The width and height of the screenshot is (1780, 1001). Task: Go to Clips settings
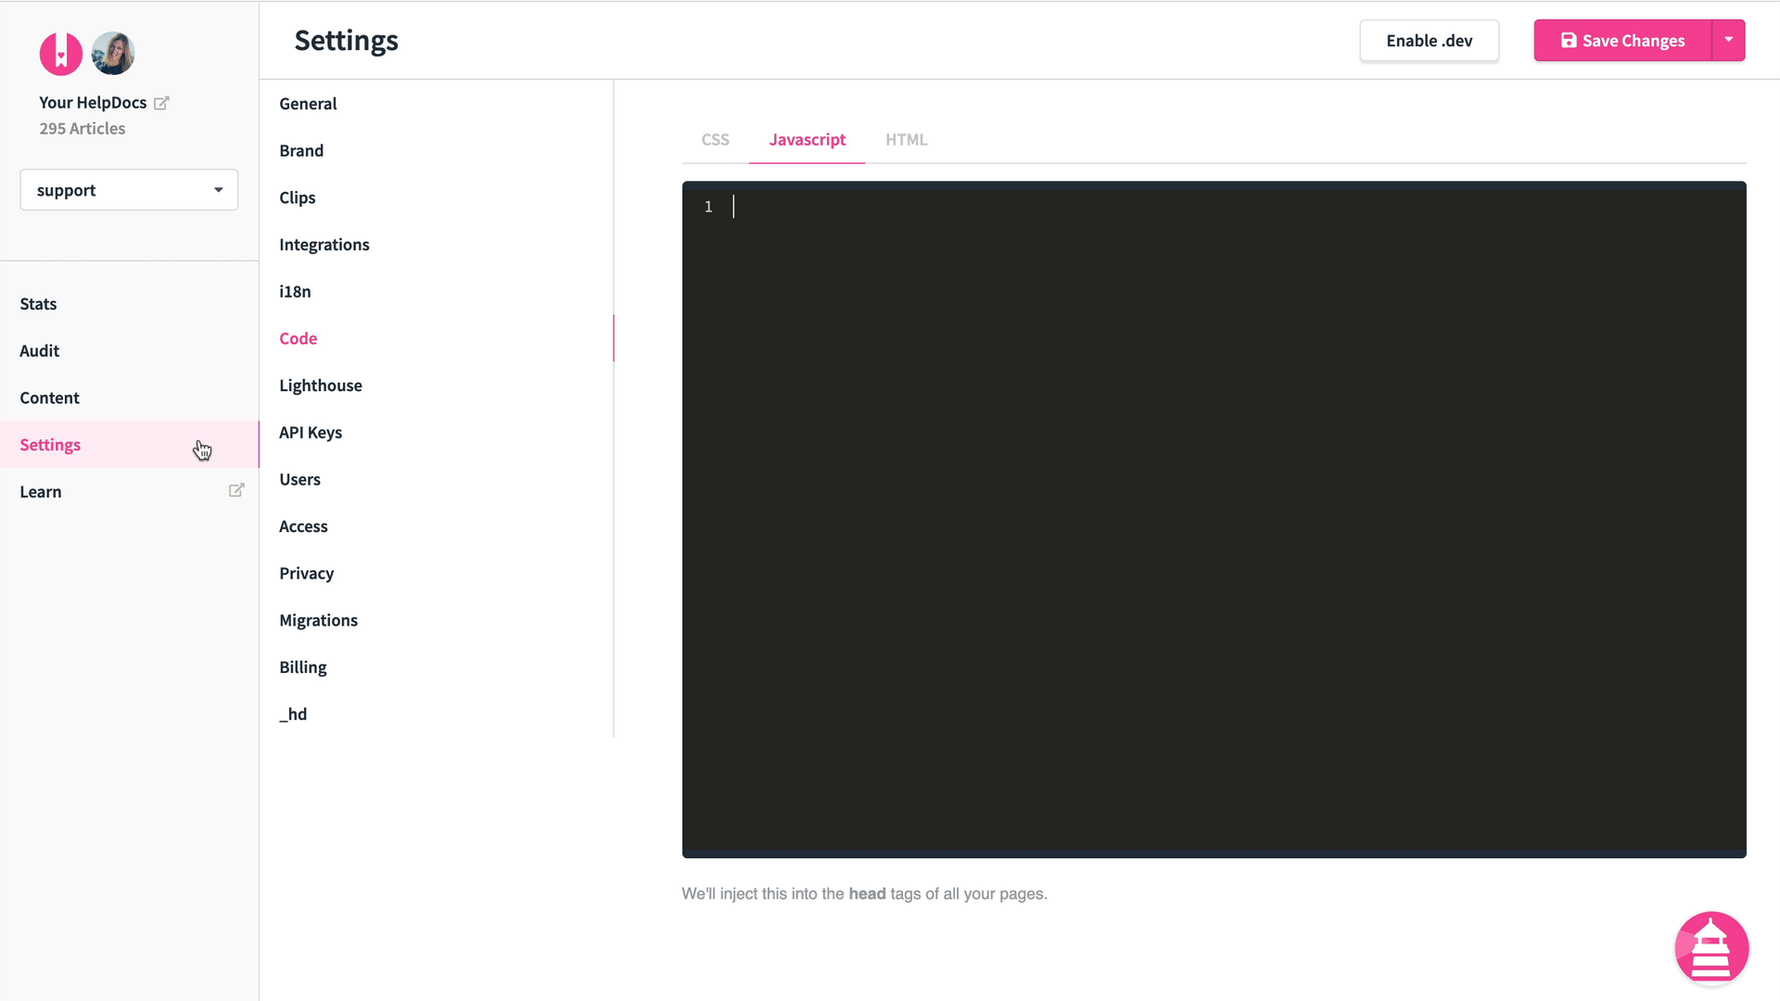pos(437,197)
